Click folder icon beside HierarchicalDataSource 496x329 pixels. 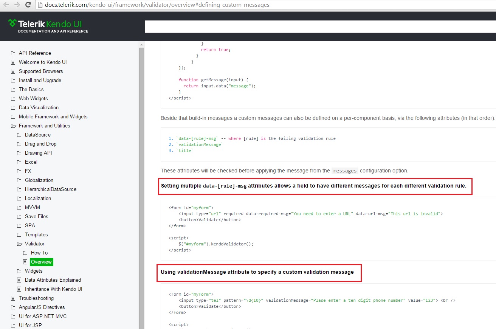point(19,189)
